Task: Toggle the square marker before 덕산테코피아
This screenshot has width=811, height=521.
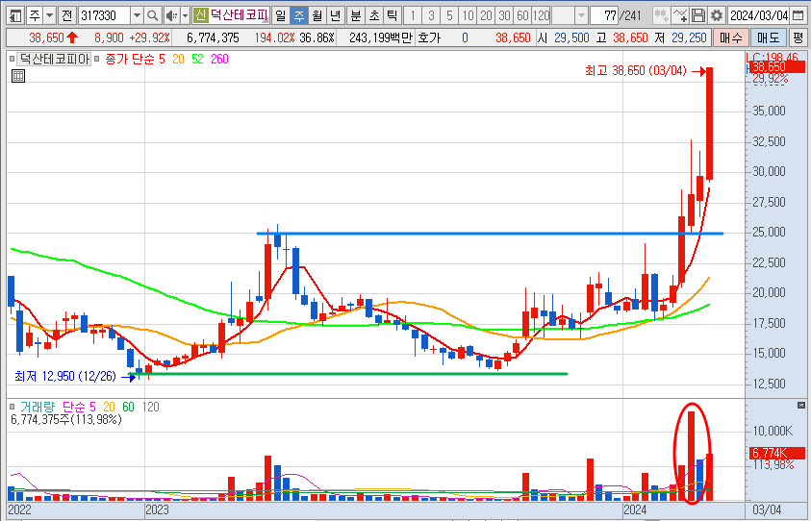Action: coord(12,59)
